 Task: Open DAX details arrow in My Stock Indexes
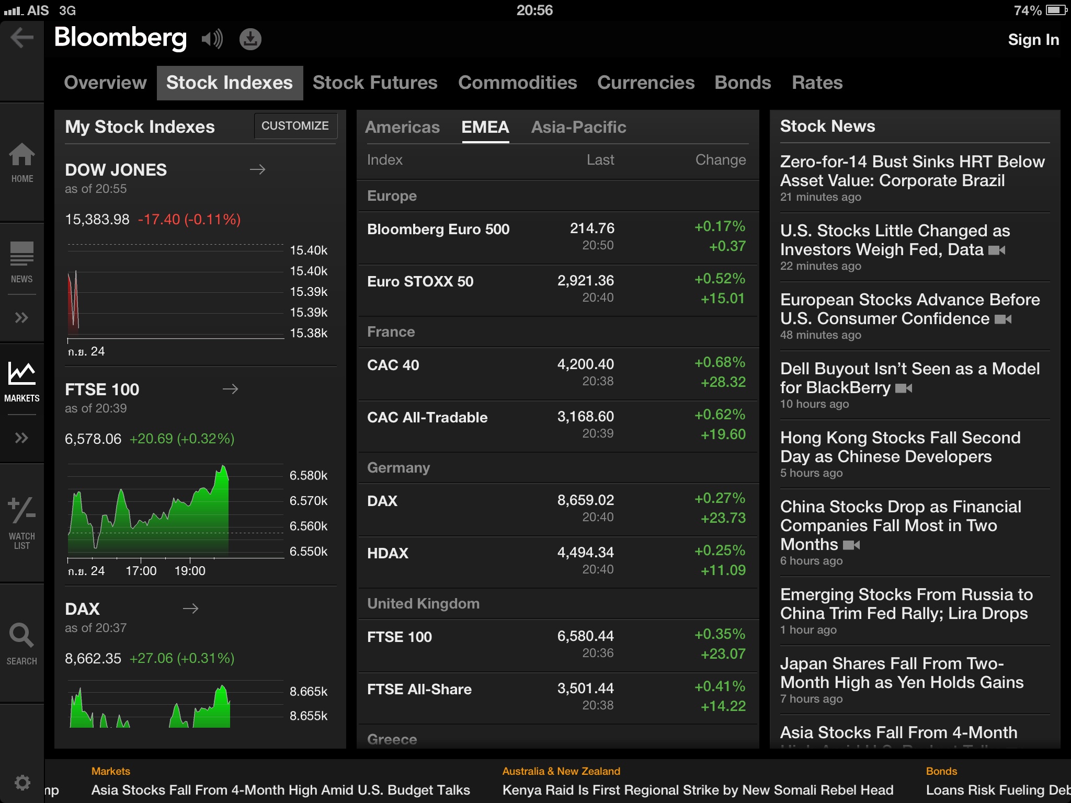190,609
